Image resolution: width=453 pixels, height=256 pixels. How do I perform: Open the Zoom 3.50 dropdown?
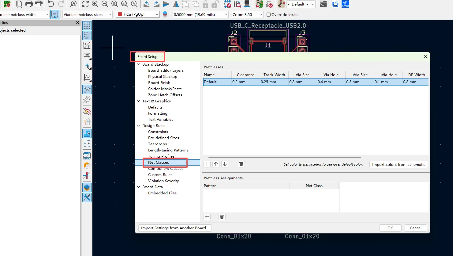(248, 14)
